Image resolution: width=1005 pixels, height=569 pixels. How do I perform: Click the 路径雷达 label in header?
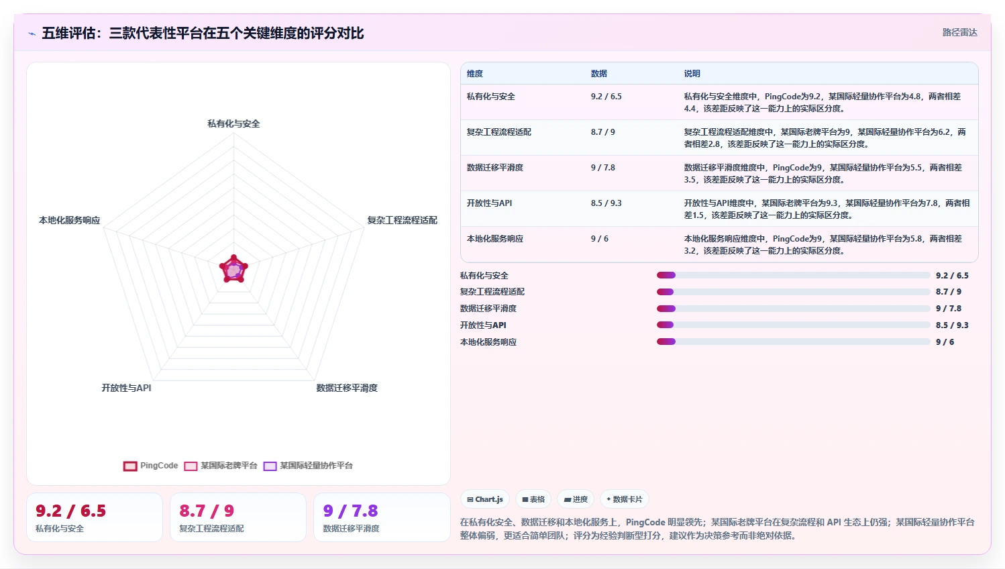[959, 32]
